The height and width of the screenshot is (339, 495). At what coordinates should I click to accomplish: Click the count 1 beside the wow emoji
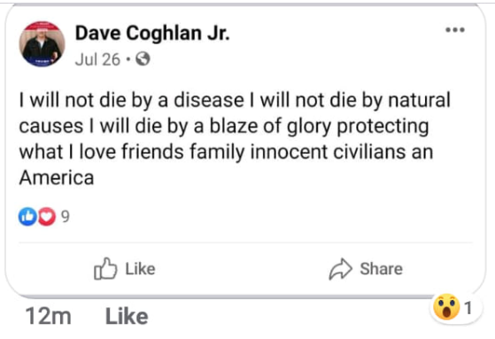pos(468,308)
